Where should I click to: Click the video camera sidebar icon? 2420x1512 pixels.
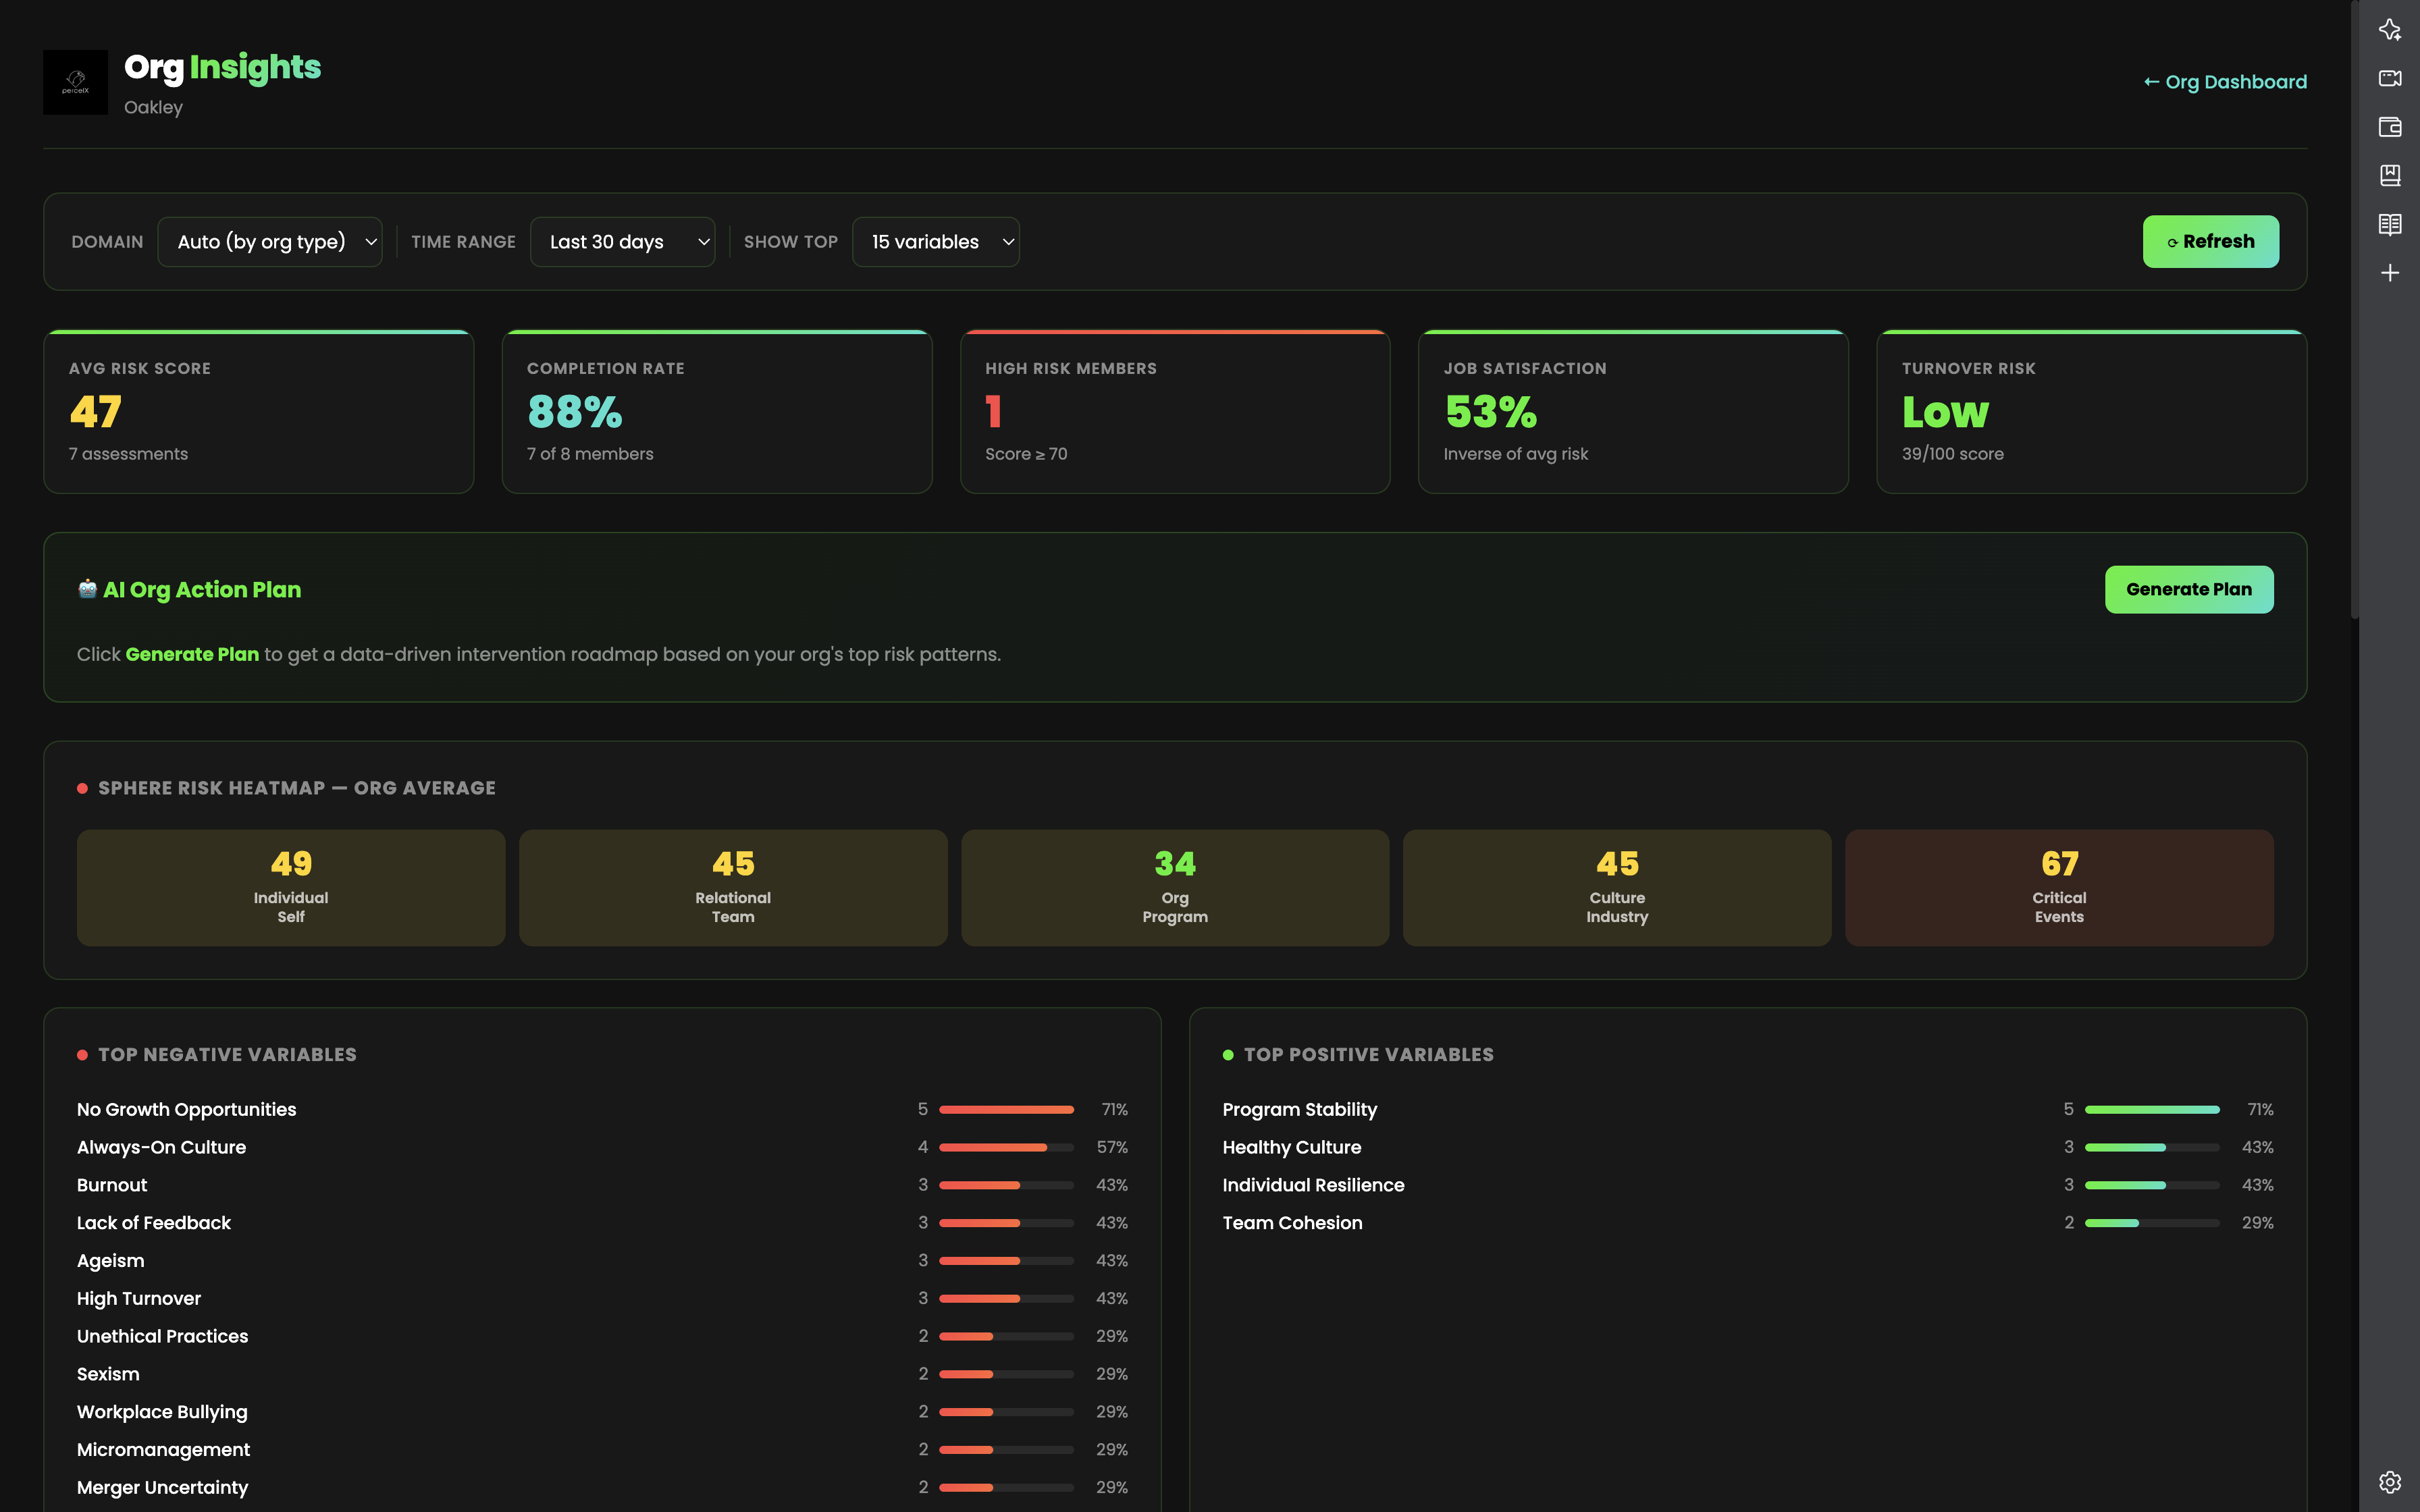click(2389, 78)
